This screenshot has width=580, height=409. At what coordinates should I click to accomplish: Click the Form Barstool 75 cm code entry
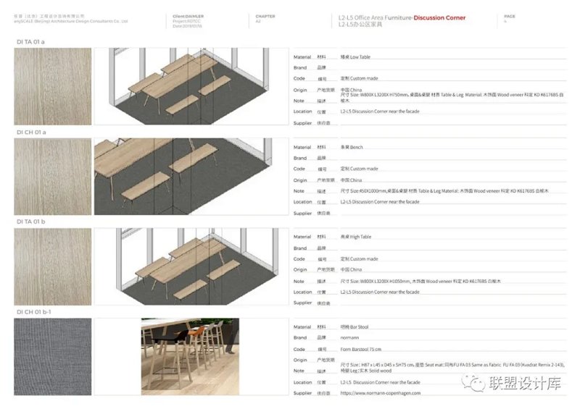362,349
